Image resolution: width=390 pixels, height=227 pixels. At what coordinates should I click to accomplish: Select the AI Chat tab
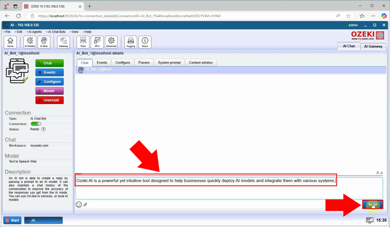pyautogui.click(x=349, y=46)
